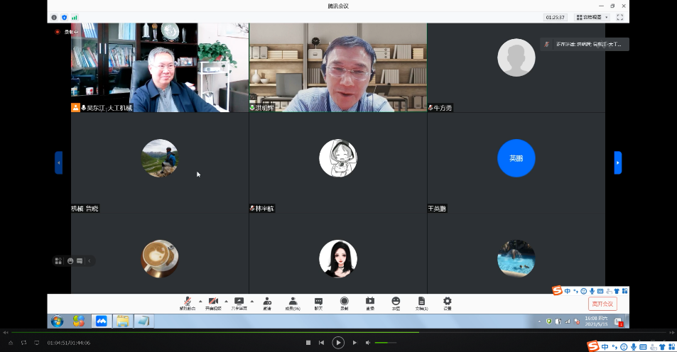Toggle full screen mode in meeting window

[x=619, y=17]
